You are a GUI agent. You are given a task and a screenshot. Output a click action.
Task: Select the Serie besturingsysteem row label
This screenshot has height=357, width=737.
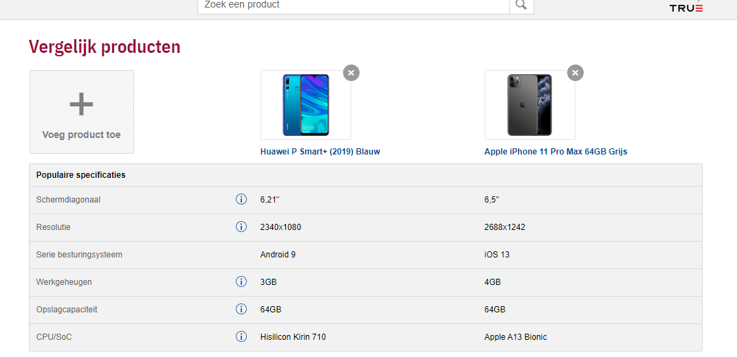[79, 255]
